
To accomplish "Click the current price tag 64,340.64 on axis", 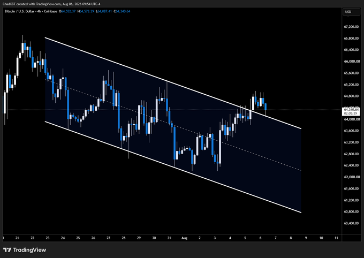I will coord(351,109).
